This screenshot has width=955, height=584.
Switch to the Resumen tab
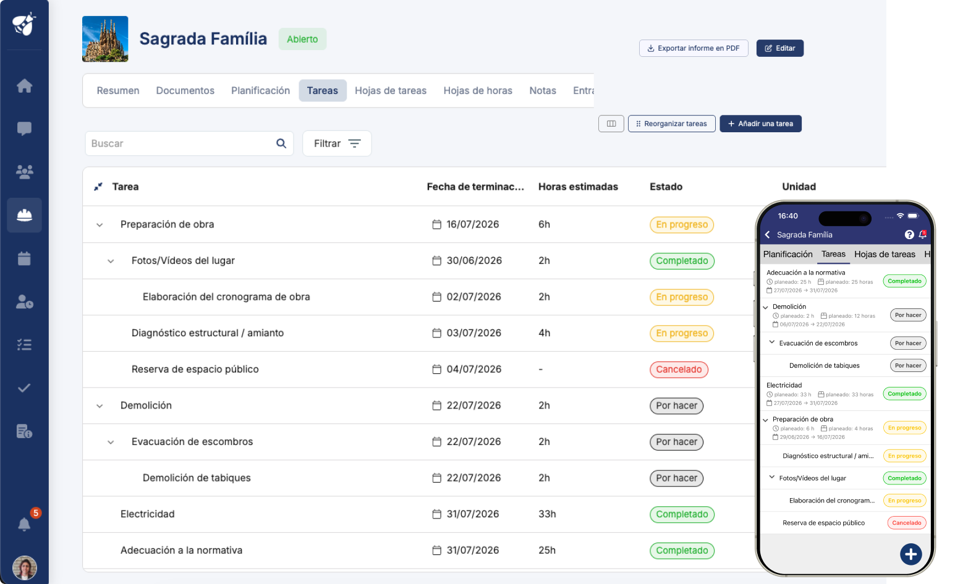pyautogui.click(x=118, y=91)
